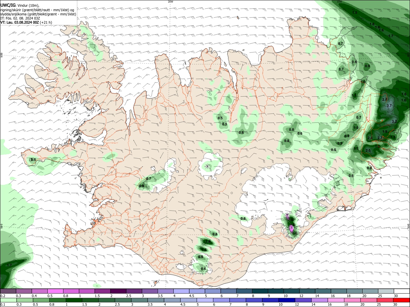Pick the light pink 16 swatch in rain legend

coord(336,300)
